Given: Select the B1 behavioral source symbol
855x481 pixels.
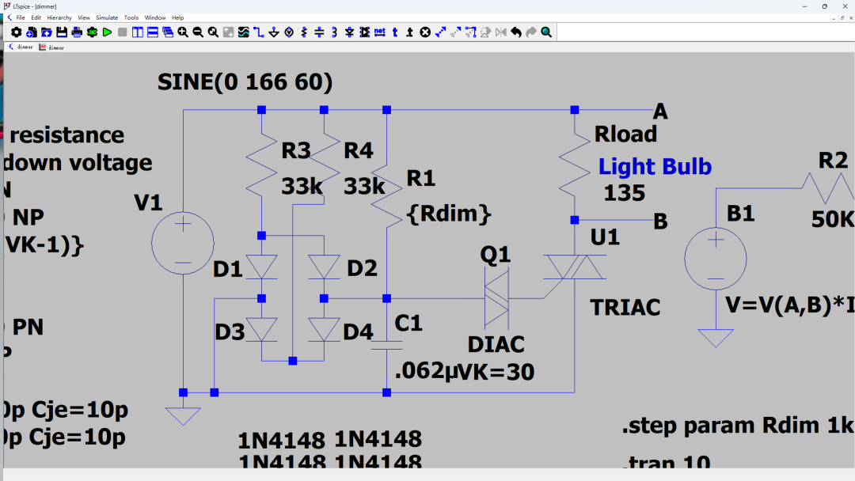Looking at the screenshot, I should point(716,258).
